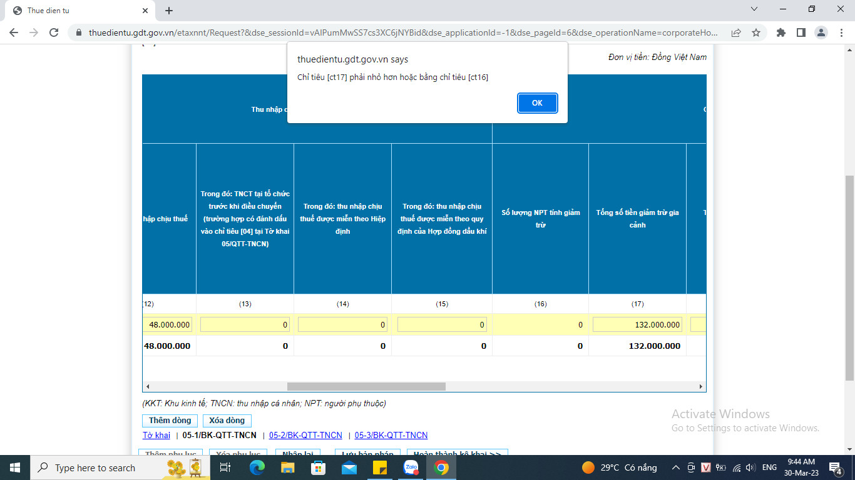The height and width of the screenshot is (480, 855).
Task: Expand the tab search chevron
Action: pyautogui.click(x=754, y=9)
